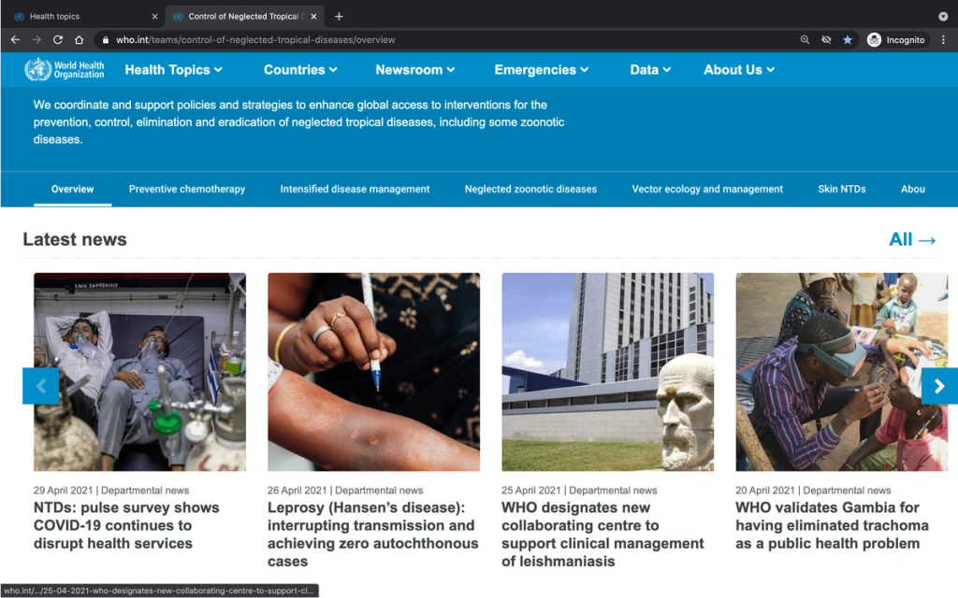This screenshot has width=958, height=598.
Task: Expand the Newsroom menu
Action: [415, 69]
